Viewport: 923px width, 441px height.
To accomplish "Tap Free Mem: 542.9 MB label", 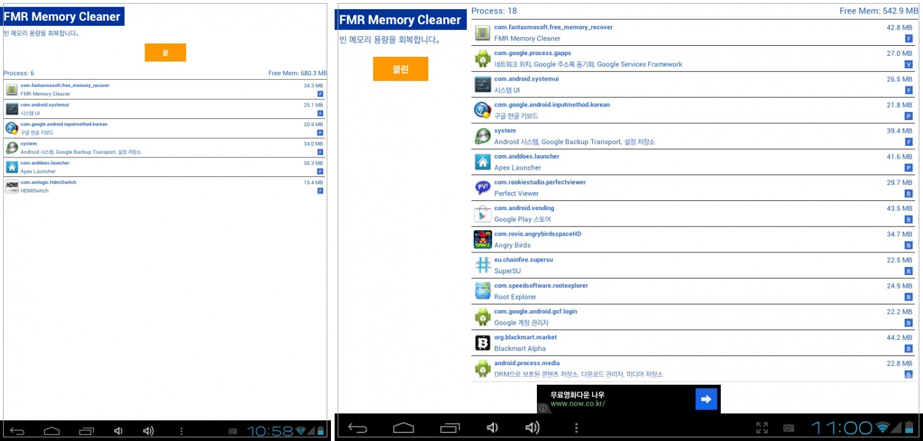I will [x=879, y=11].
